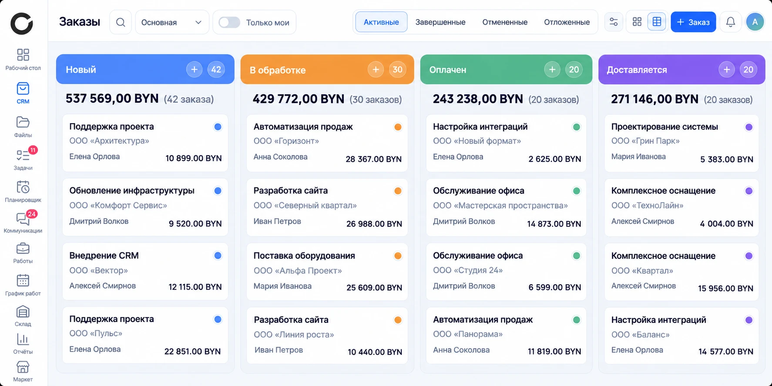772x386 pixels.
Task: Click the 42 count badge in Новый
Action: (216, 69)
